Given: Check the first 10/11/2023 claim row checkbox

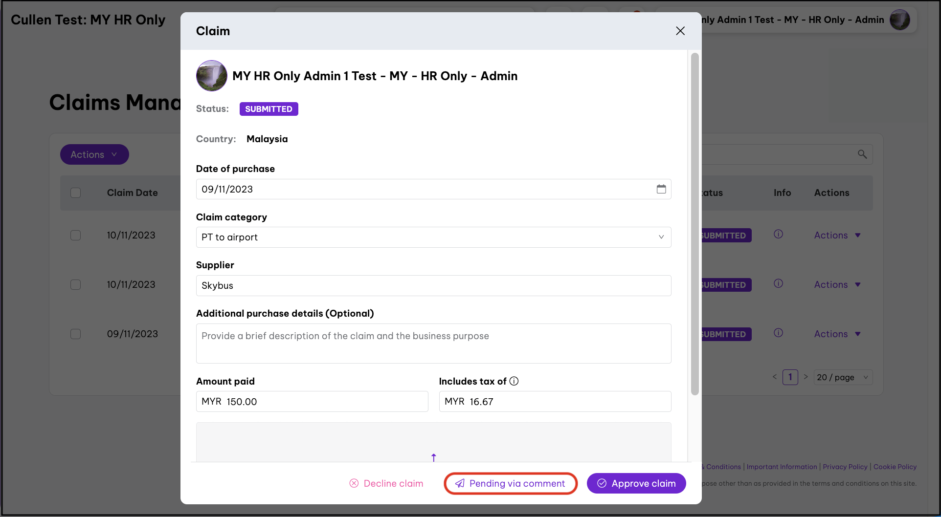Looking at the screenshot, I should (x=76, y=236).
